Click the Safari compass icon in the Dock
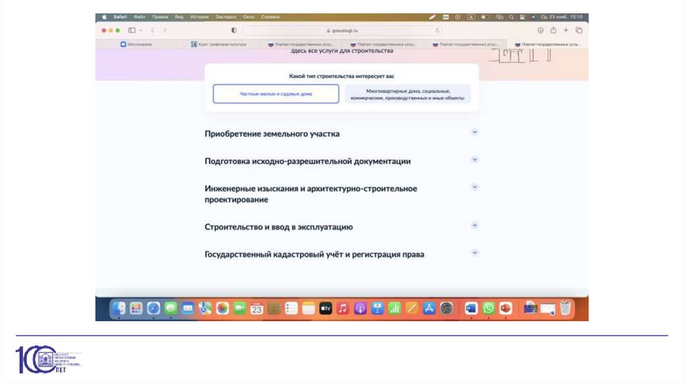685x384 pixels. (153, 308)
